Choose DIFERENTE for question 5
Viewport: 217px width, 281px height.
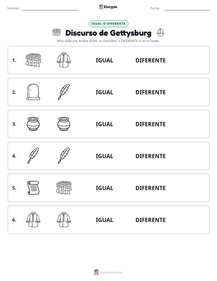click(x=150, y=188)
